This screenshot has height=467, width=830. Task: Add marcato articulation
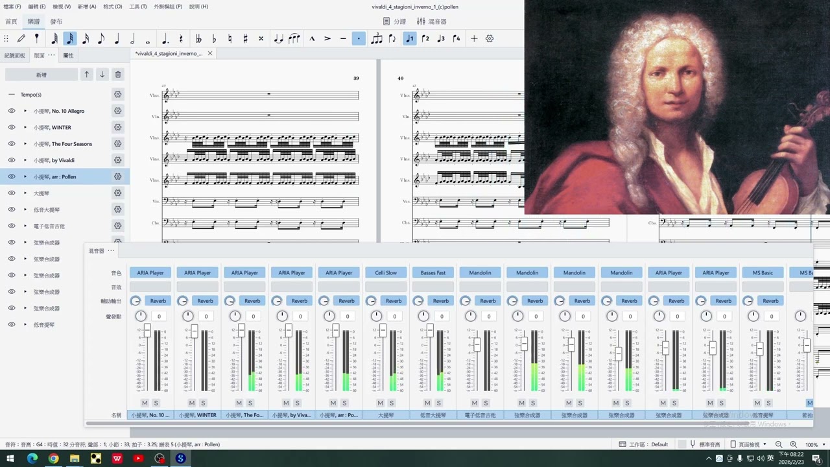pyautogui.click(x=312, y=39)
